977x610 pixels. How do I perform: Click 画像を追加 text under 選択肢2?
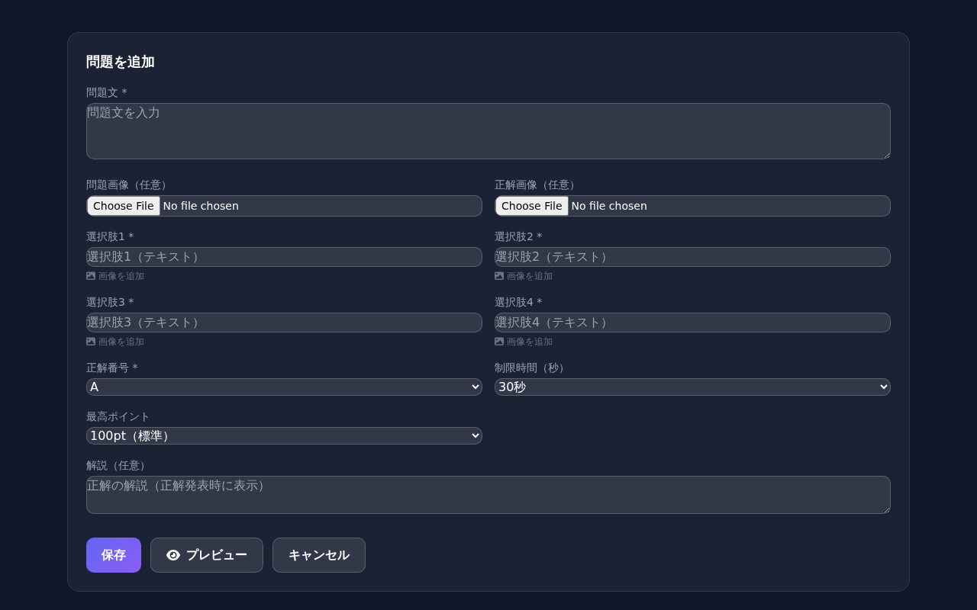coord(530,276)
